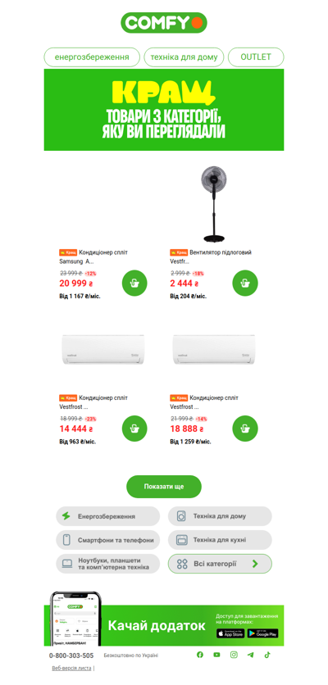Open Comfy's Facebook page
The height and width of the screenshot is (685, 328).
point(200,655)
